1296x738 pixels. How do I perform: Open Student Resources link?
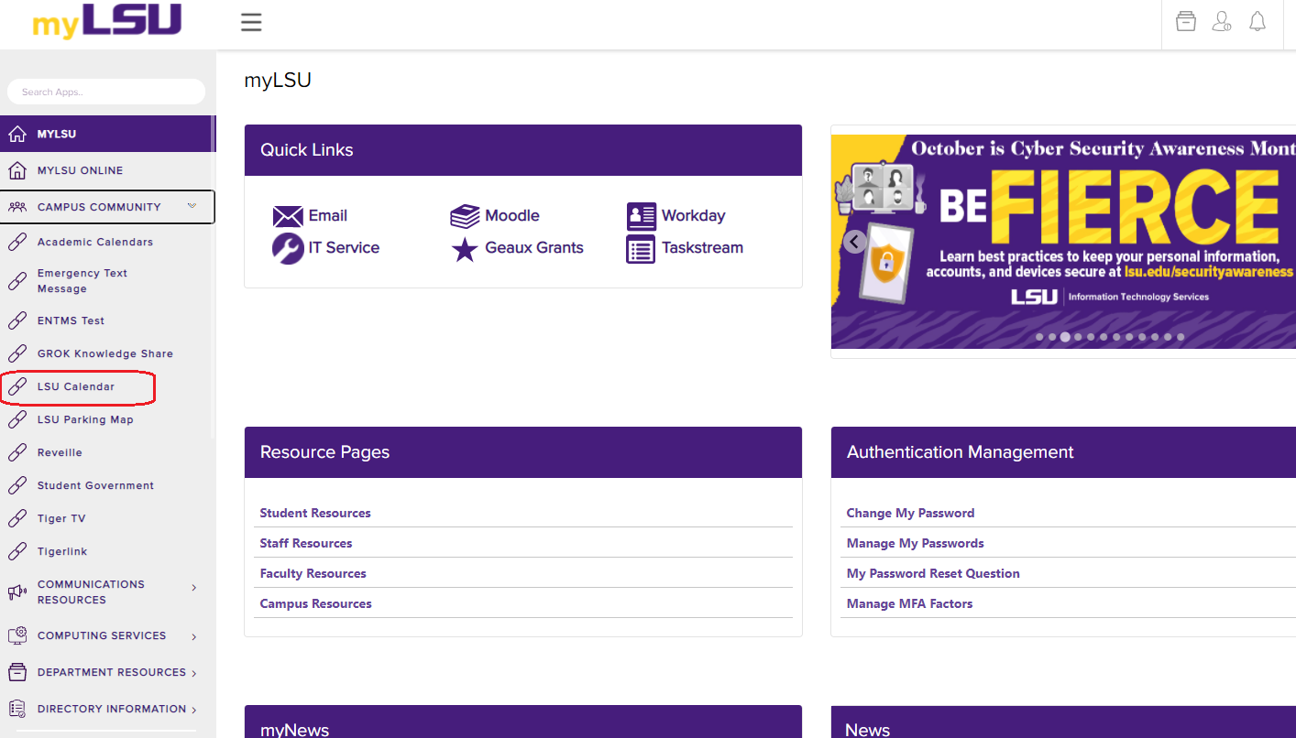click(x=315, y=513)
